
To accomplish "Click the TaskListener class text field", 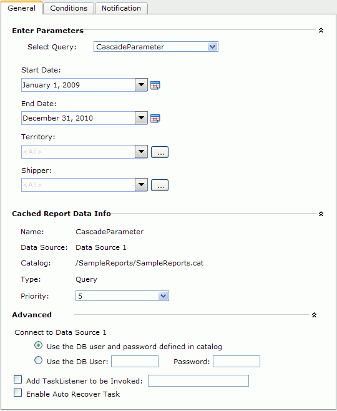I will [x=198, y=380].
